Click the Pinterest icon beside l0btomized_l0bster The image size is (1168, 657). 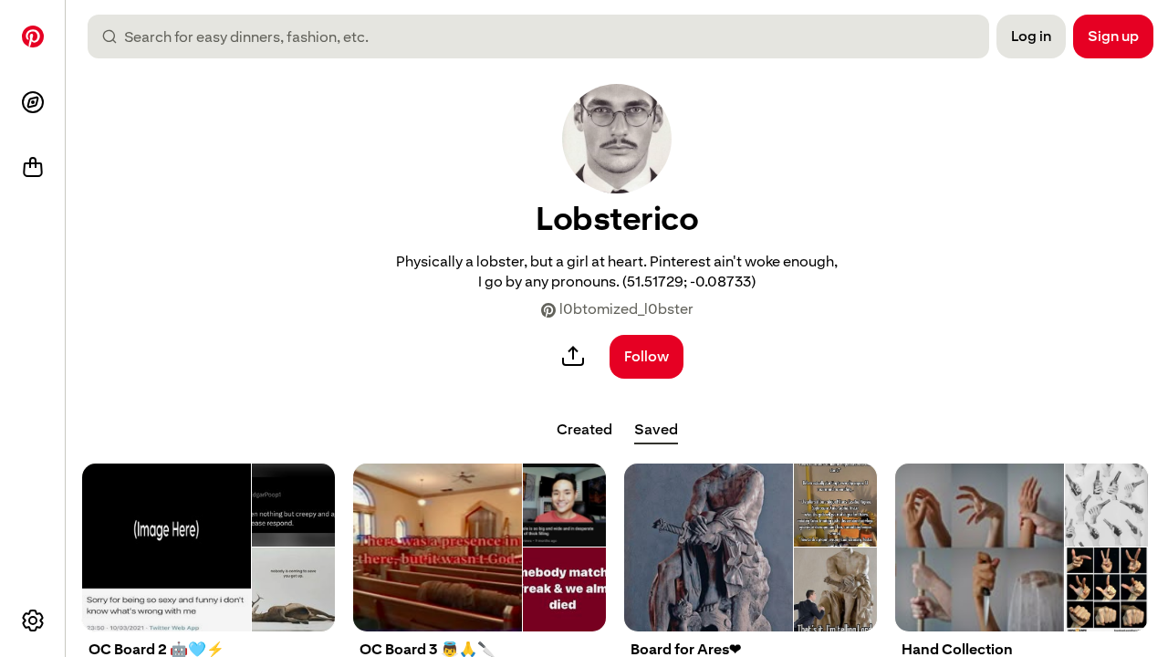click(548, 310)
